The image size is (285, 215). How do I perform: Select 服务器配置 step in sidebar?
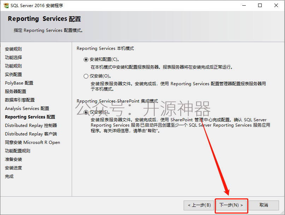16,91
